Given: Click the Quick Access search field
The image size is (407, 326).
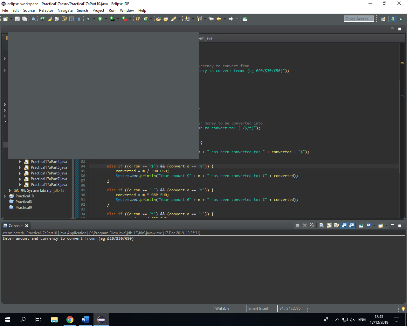Looking at the screenshot, I should [359, 19].
